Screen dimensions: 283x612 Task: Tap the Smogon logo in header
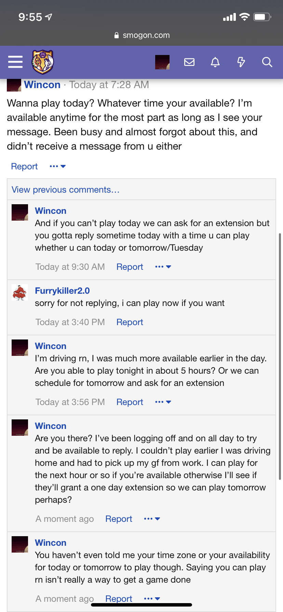coord(43,62)
